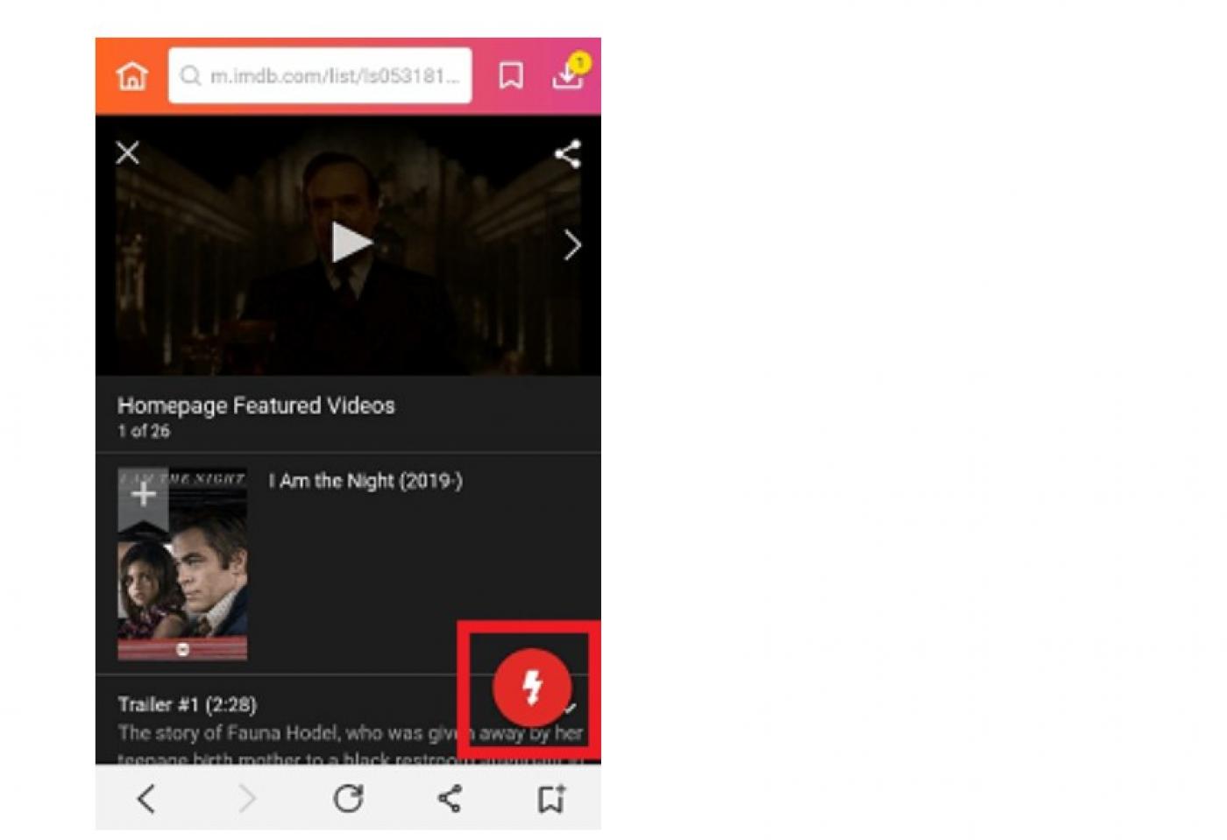The height and width of the screenshot is (840, 1227).
Task: Click the refresh icon in the bottom bar
Action: click(348, 798)
